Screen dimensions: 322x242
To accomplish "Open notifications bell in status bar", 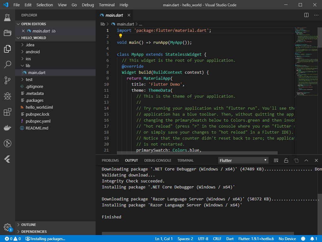I will [314, 239].
